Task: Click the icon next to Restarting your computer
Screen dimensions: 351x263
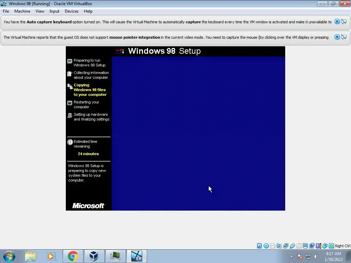Action: (x=70, y=103)
